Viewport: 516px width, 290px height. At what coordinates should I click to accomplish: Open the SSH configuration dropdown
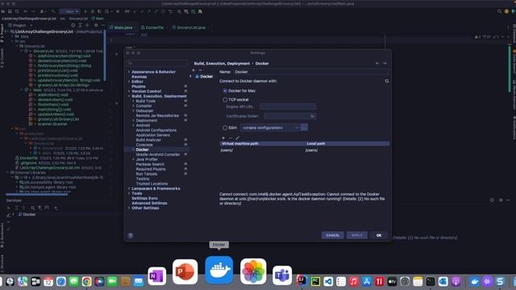tap(269, 127)
